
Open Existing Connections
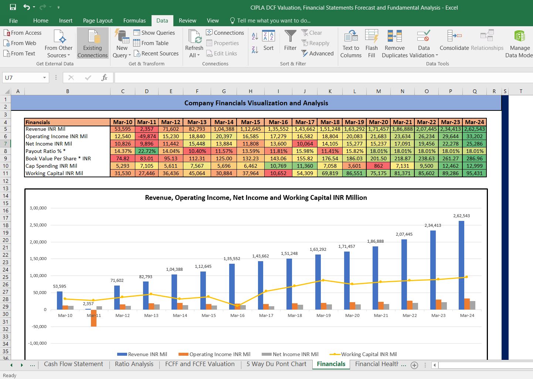click(92, 43)
